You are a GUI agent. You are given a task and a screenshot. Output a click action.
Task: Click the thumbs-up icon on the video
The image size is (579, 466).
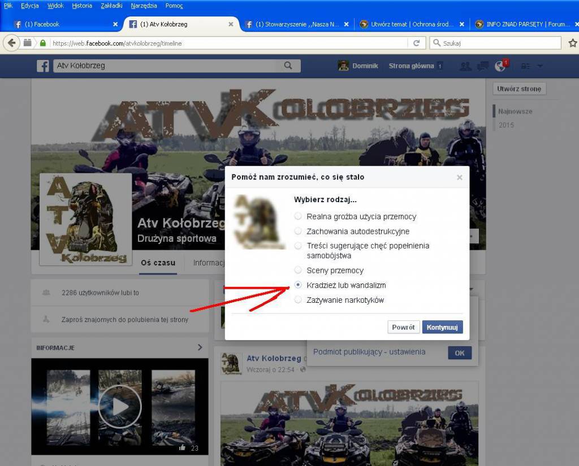(x=182, y=447)
